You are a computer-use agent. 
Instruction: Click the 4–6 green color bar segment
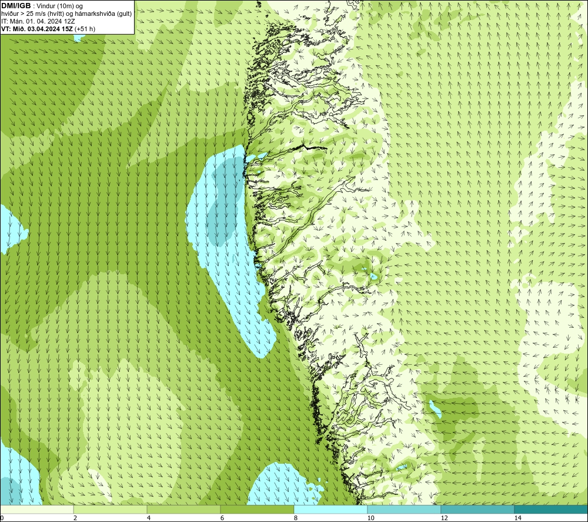click(x=183, y=510)
